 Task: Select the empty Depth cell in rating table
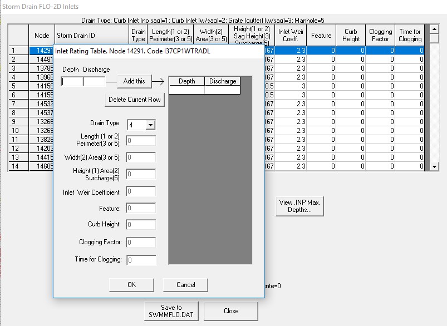[186, 90]
